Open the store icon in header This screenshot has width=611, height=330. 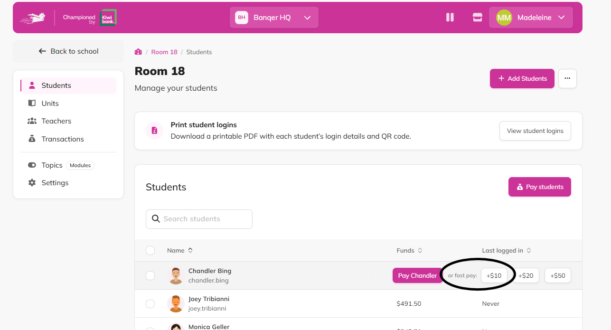(x=477, y=18)
